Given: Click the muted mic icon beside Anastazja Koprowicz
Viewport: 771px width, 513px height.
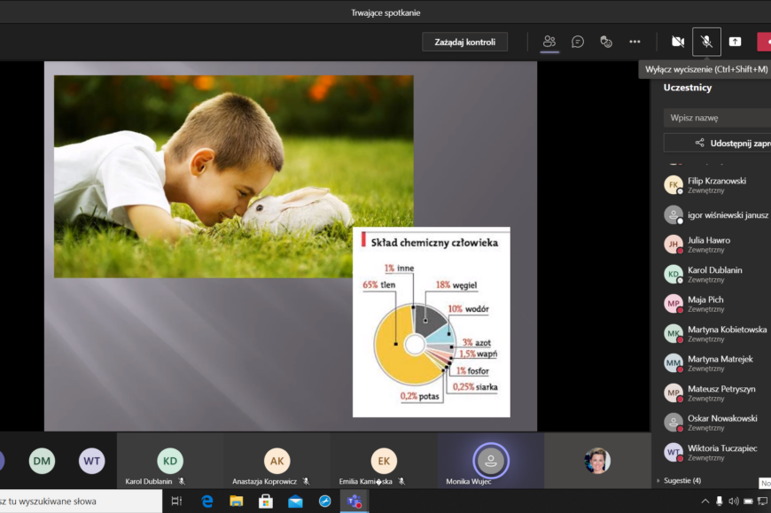Looking at the screenshot, I should [x=307, y=482].
